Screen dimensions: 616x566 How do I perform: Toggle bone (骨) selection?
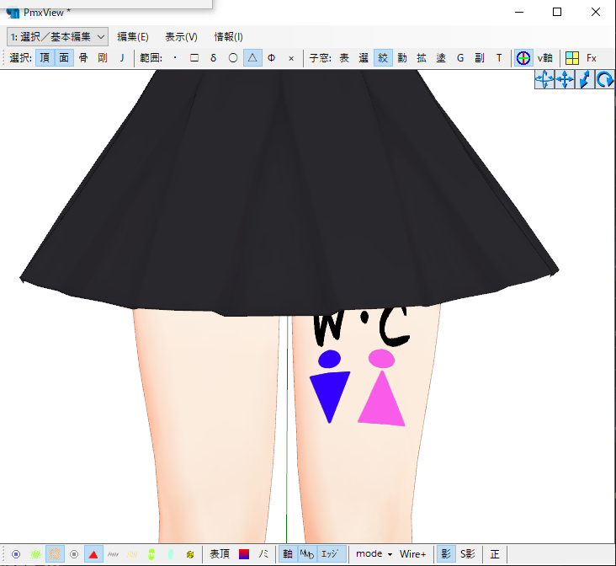(83, 58)
